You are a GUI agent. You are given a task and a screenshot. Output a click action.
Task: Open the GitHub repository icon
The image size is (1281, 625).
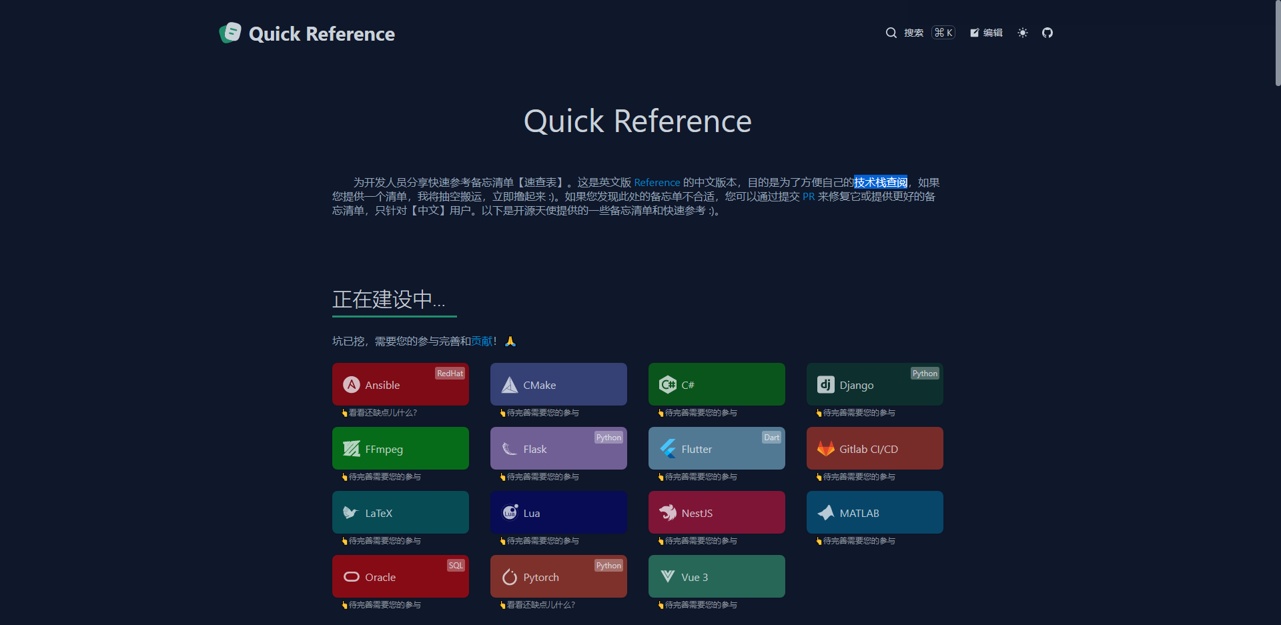point(1047,33)
